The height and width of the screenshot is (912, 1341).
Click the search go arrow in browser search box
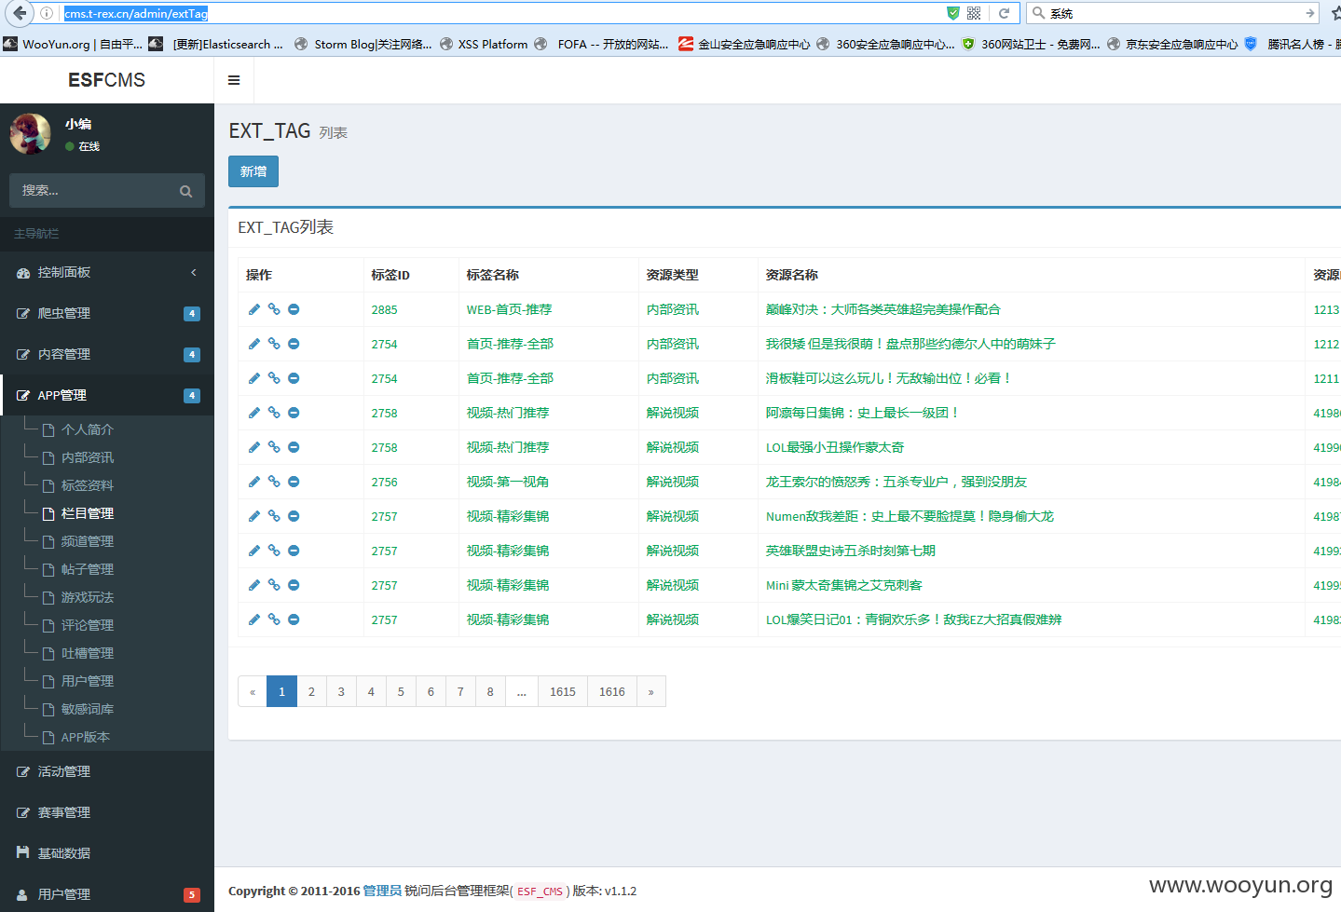[1309, 13]
